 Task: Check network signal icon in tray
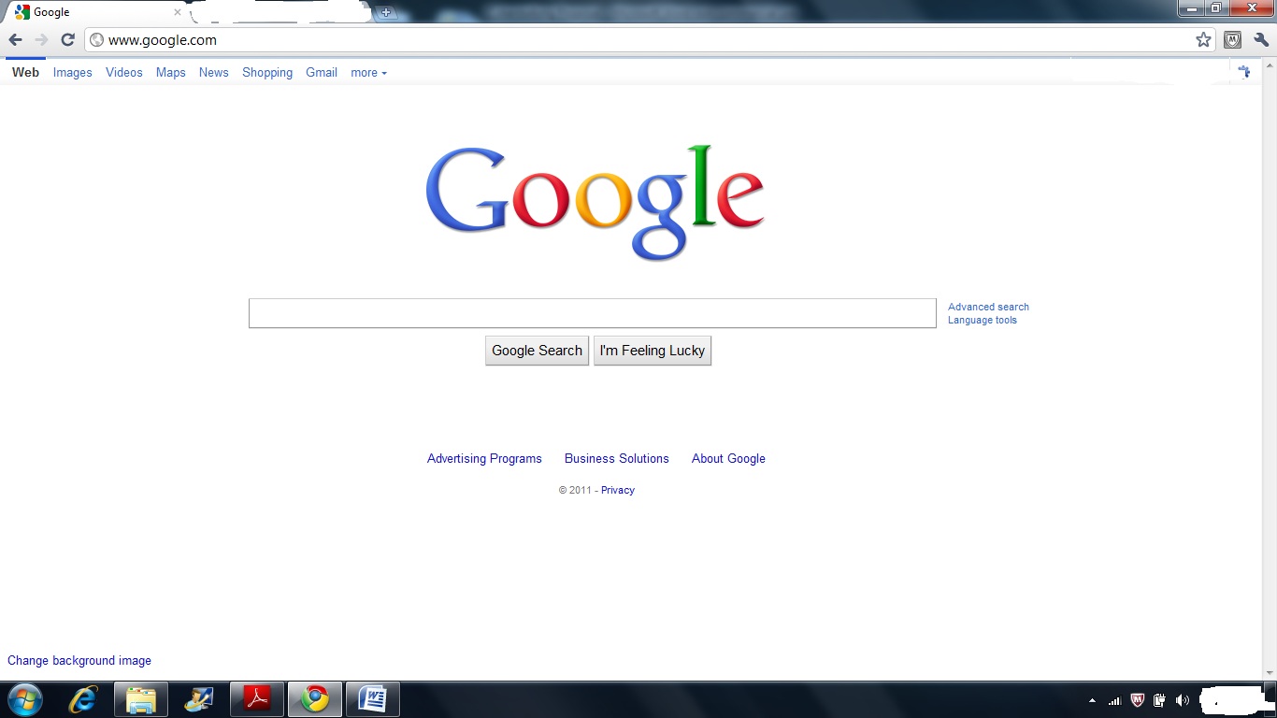point(1114,700)
